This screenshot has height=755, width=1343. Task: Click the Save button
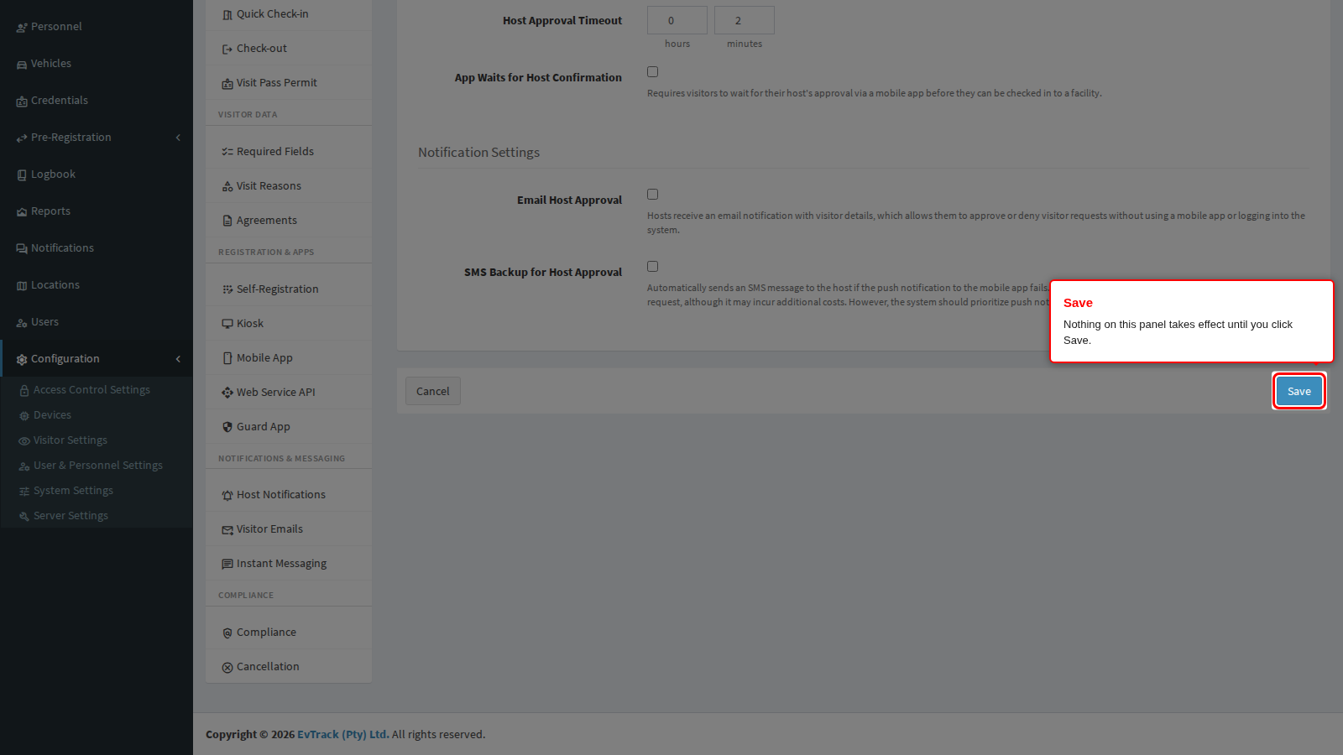pyautogui.click(x=1299, y=391)
